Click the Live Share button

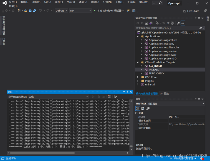point(191,11)
